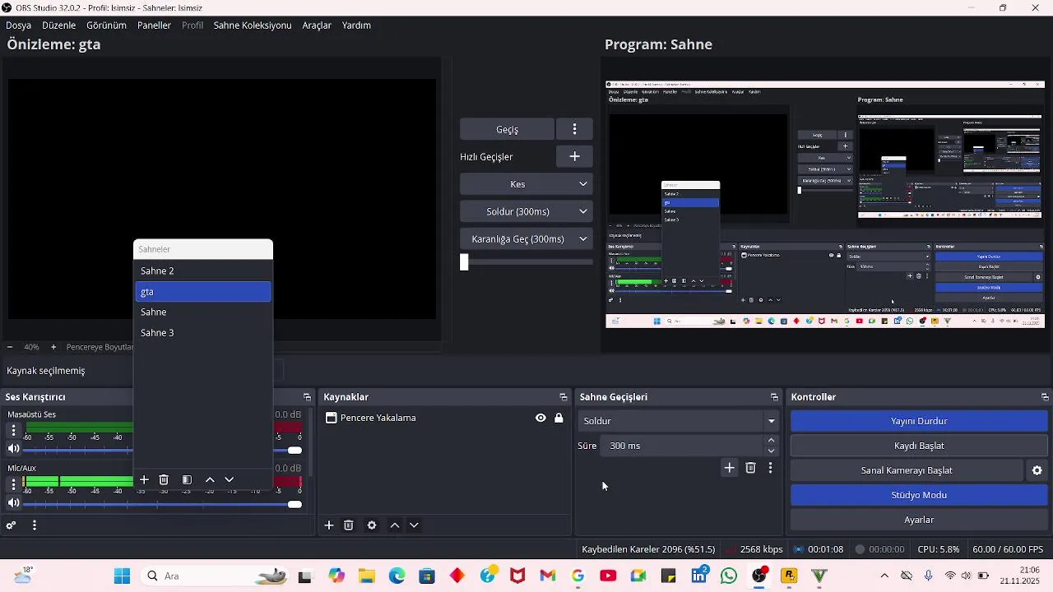The width and height of the screenshot is (1053, 592).
Task: Pop out the Sahne Geçişleri dock
Action: (x=774, y=397)
